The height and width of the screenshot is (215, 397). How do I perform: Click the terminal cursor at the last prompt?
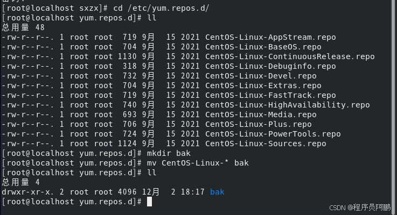point(149,202)
